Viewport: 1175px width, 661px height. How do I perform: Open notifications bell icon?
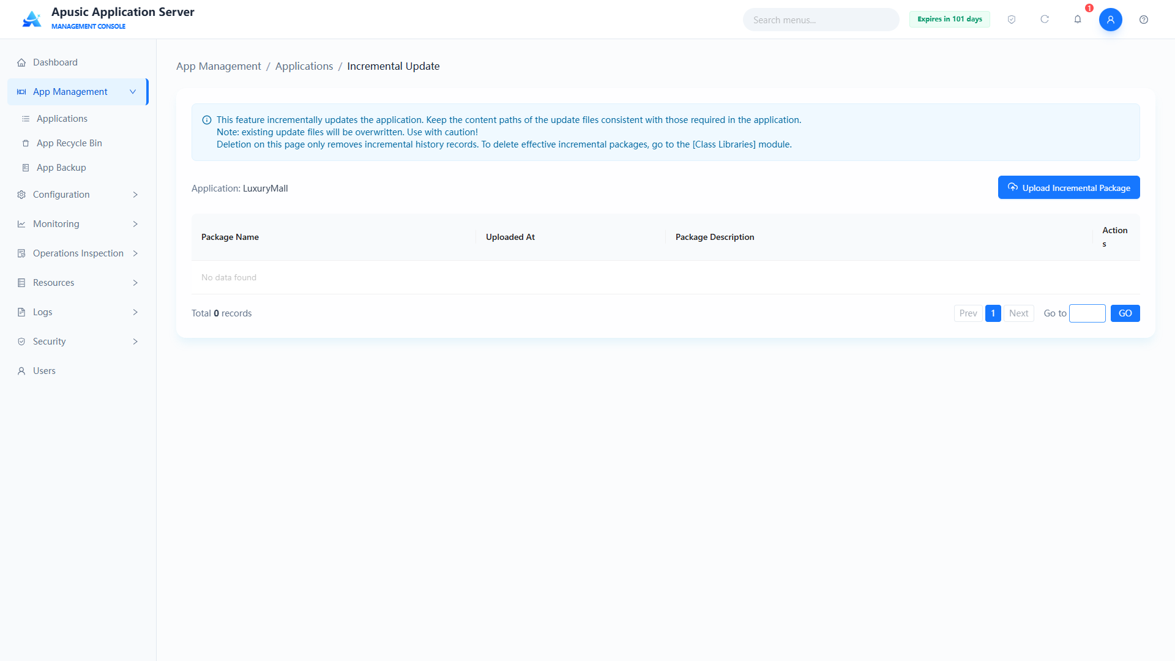click(x=1078, y=20)
